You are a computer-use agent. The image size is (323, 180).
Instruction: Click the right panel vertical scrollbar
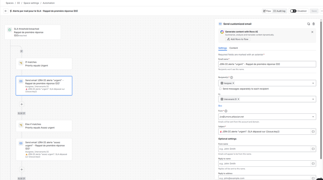coord(321,90)
